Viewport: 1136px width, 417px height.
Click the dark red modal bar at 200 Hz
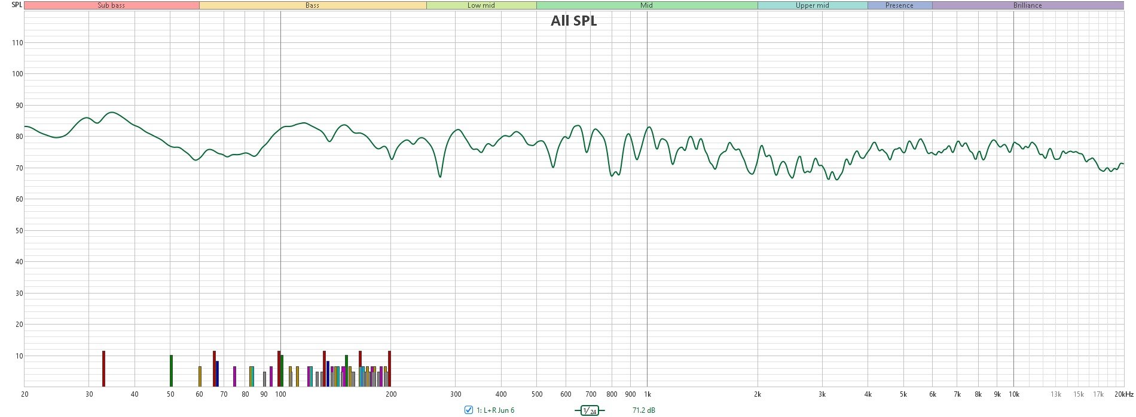(389, 369)
